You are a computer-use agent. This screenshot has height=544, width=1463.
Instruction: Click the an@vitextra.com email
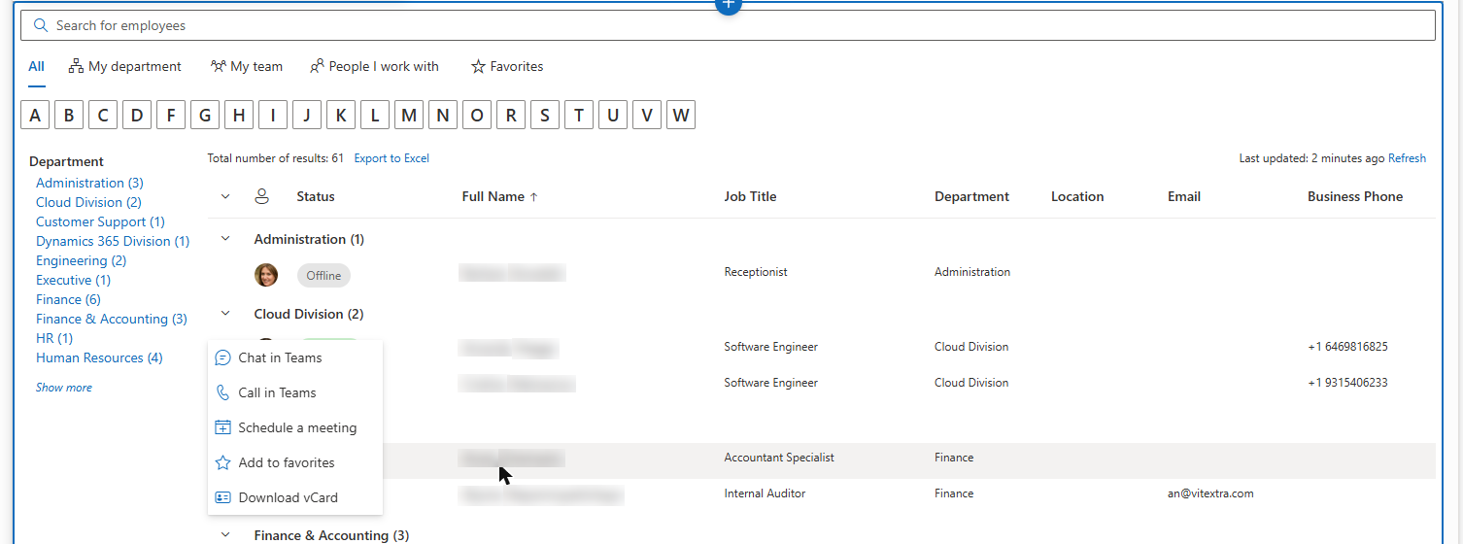1210,493
